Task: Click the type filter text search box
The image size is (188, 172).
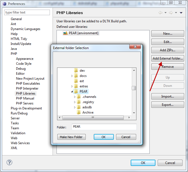Action: [x=27, y=12]
